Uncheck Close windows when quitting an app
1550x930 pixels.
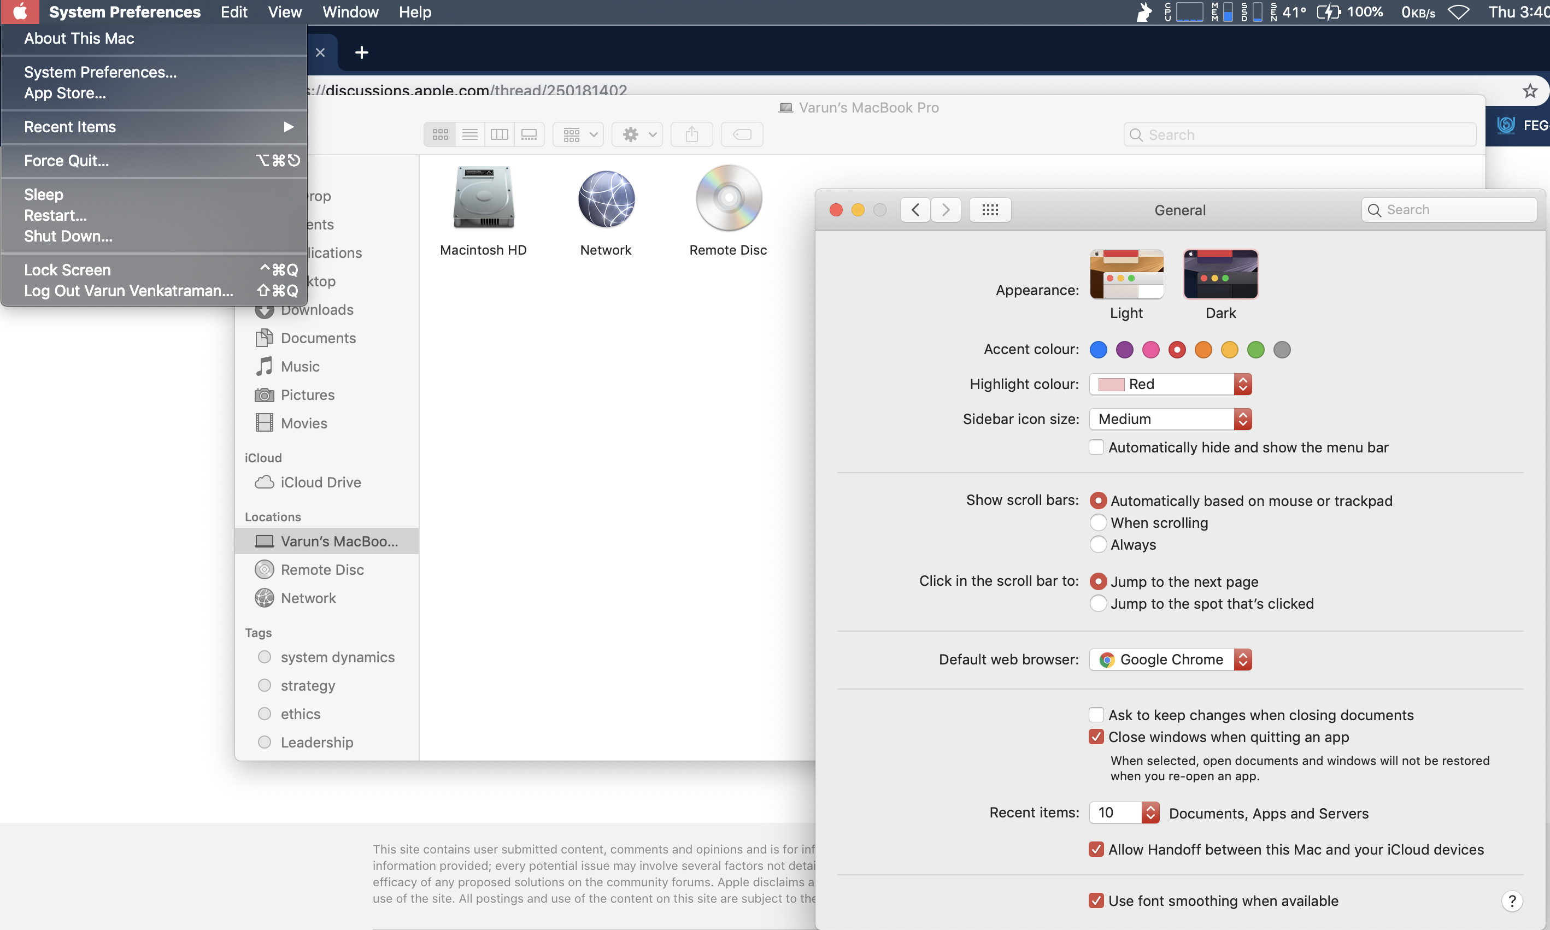[x=1096, y=737]
